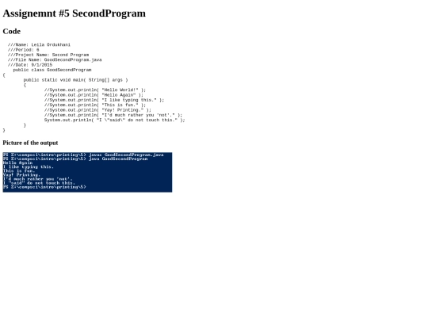
Task: Click the public static void main line
Action: tap(75, 80)
